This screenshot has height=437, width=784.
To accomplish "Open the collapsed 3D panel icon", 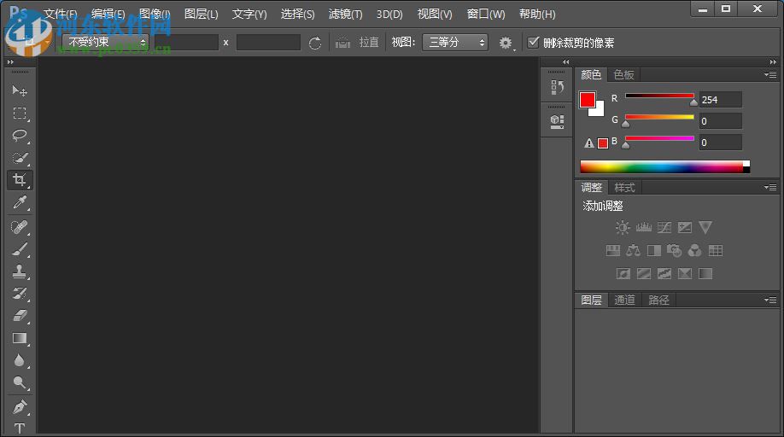I will (557, 121).
